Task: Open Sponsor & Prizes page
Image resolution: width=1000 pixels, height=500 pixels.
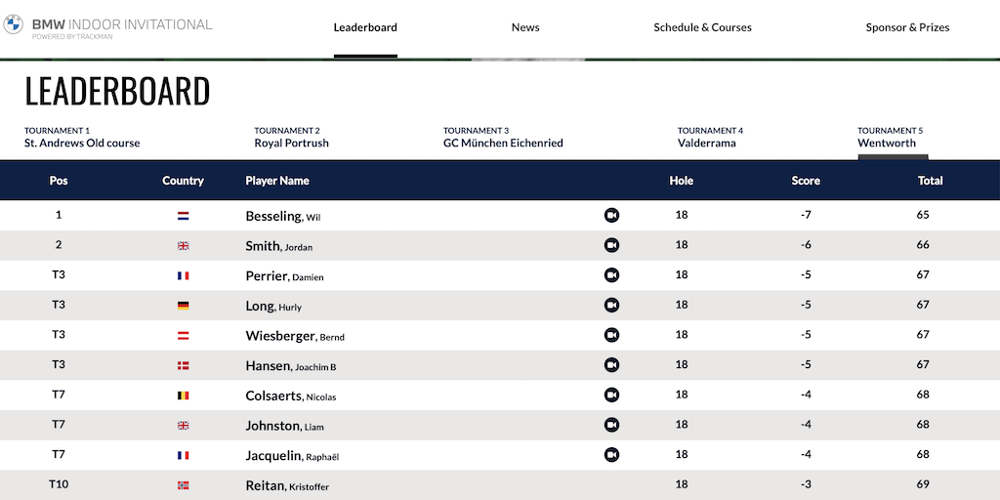Action: click(907, 27)
